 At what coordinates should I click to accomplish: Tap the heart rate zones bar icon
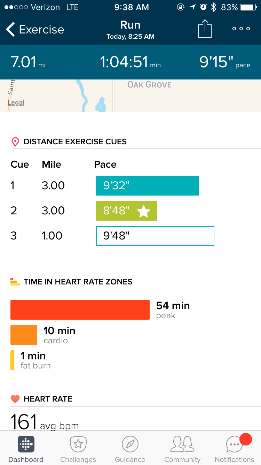(15, 282)
